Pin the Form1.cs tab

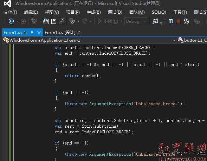point(32,32)
